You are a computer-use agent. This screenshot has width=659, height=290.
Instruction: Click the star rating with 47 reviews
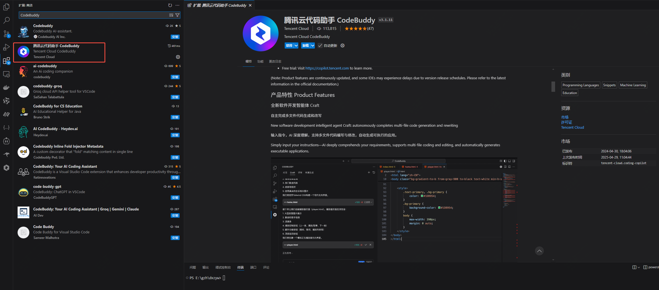(359, 28)
